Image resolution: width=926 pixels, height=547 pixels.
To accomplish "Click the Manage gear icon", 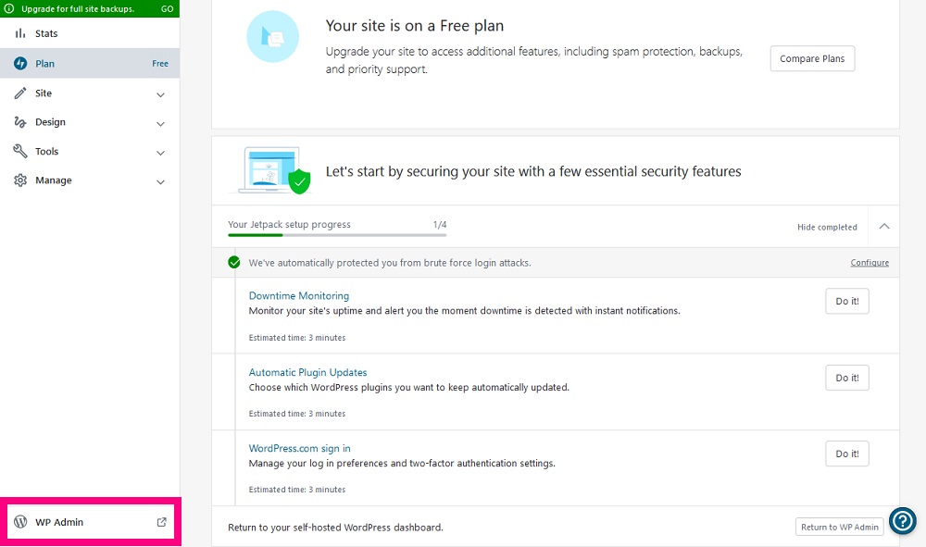I will [20, 180].
